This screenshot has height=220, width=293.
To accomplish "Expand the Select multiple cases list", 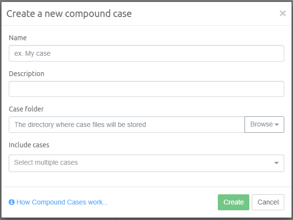I will coord(146,163).
